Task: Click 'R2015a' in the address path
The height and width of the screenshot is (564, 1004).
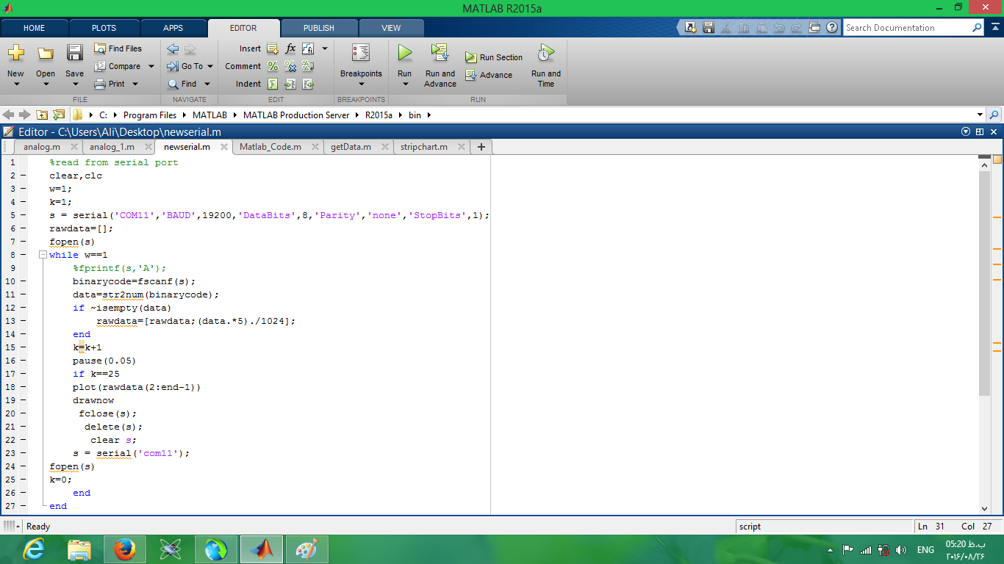Action: (379, 115)
